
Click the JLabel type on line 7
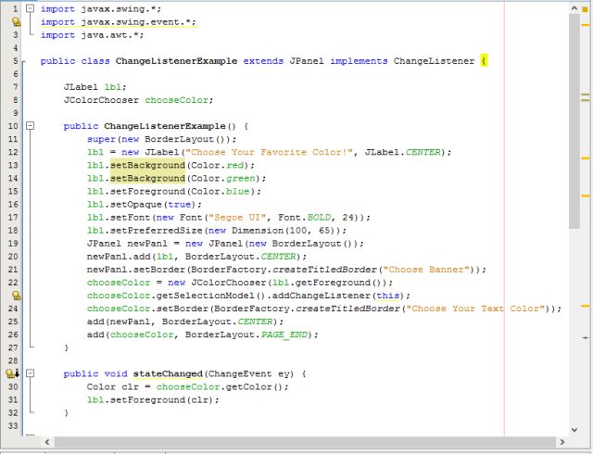pyautogui.click(x=81, y=87)
